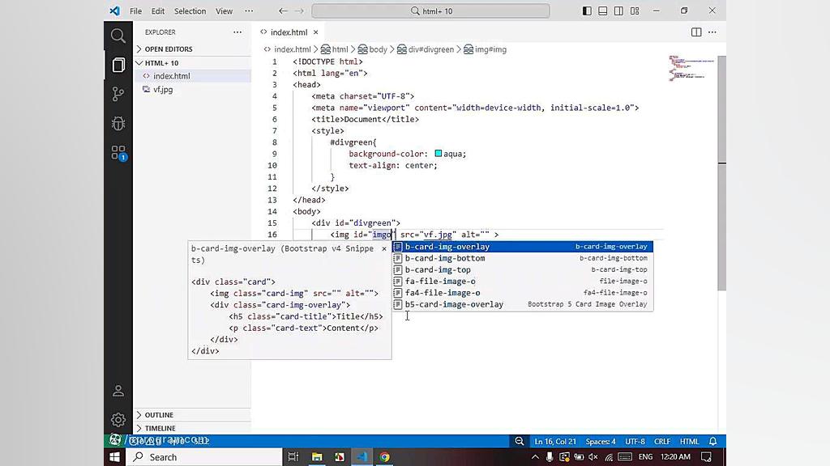This screenshot has height=466, width=830.
Task: Collapse HTML+ 10 folder section
Action: tap(192, 63)
